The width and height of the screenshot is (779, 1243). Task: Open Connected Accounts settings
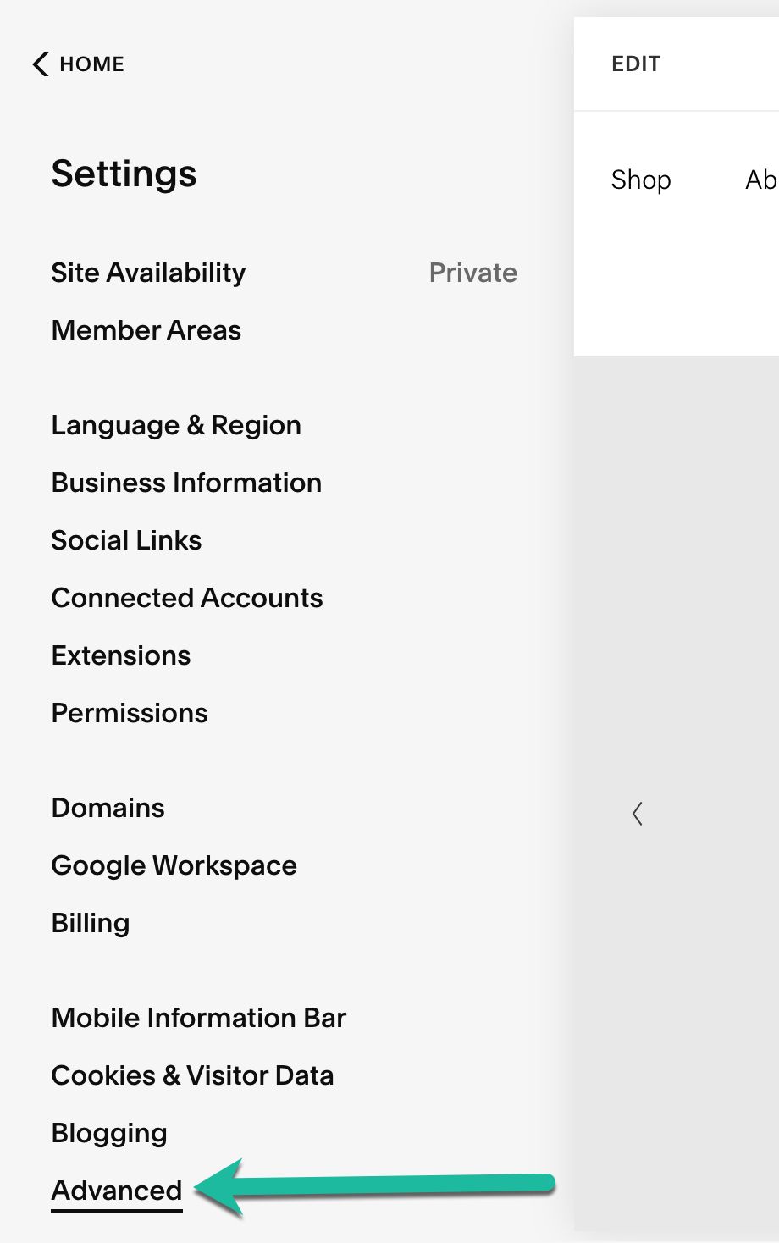[x=187, y=598]
